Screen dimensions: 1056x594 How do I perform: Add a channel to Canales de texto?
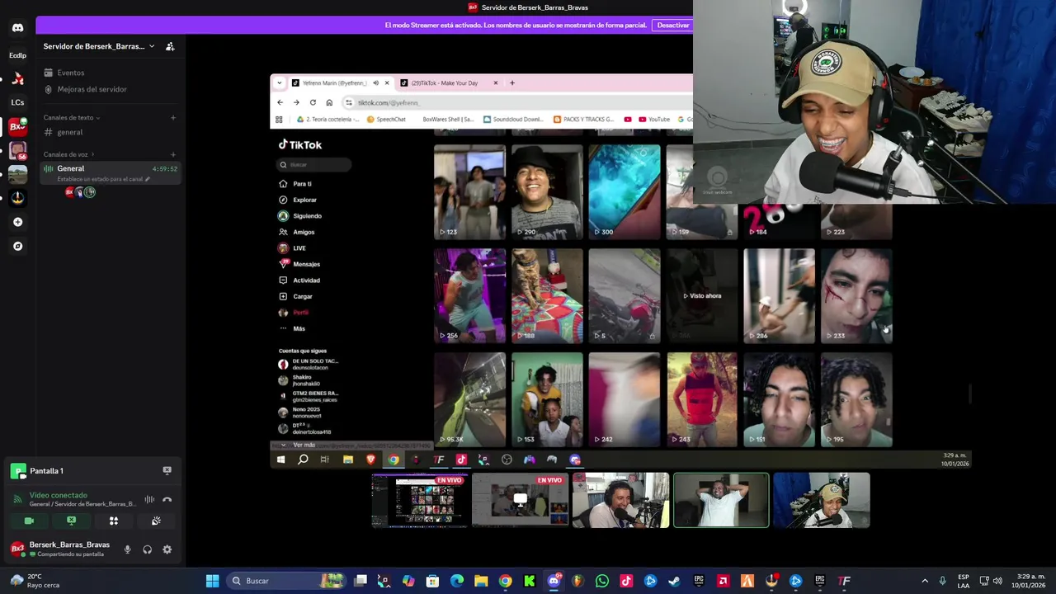[172, 118]
